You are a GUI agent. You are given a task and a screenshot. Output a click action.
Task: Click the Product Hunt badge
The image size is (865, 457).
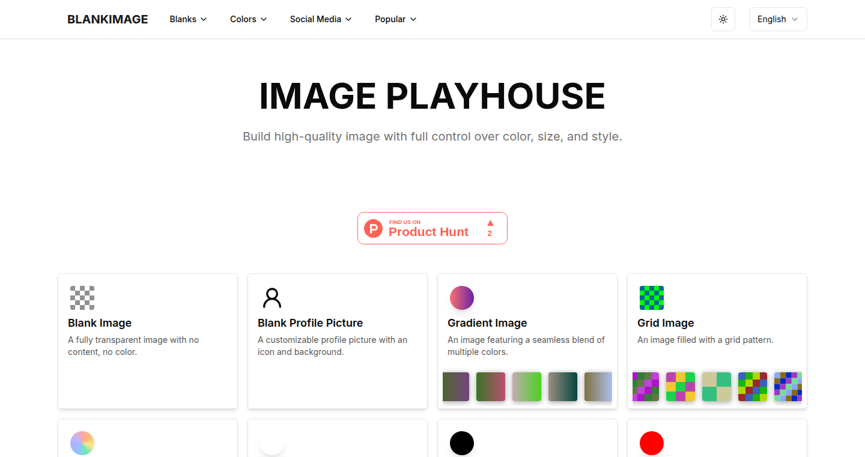[432, 228]
